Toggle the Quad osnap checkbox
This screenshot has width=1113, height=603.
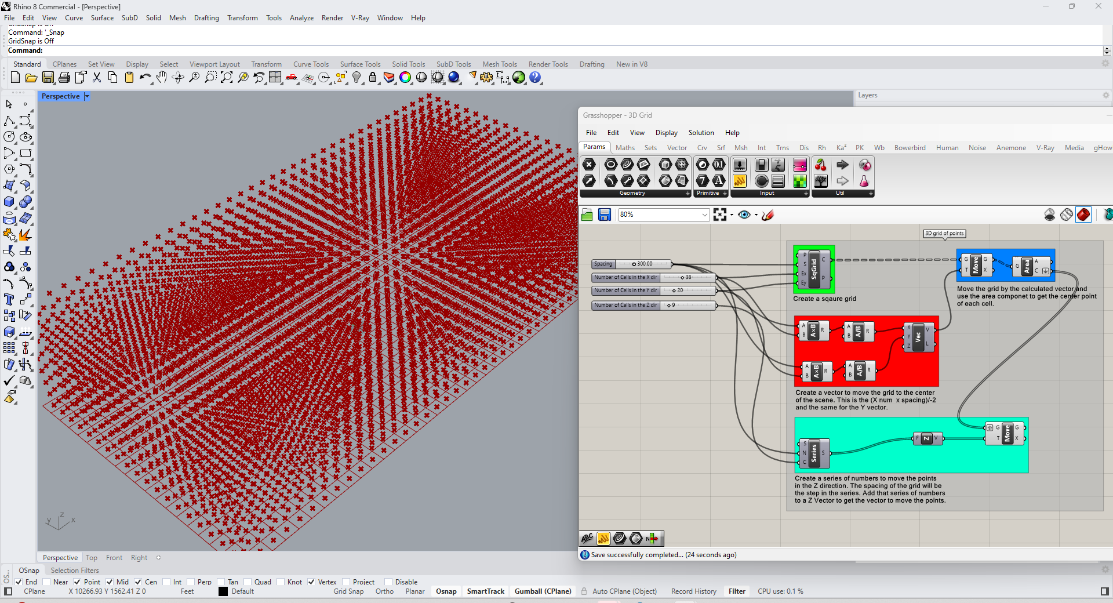pos(248,582)
